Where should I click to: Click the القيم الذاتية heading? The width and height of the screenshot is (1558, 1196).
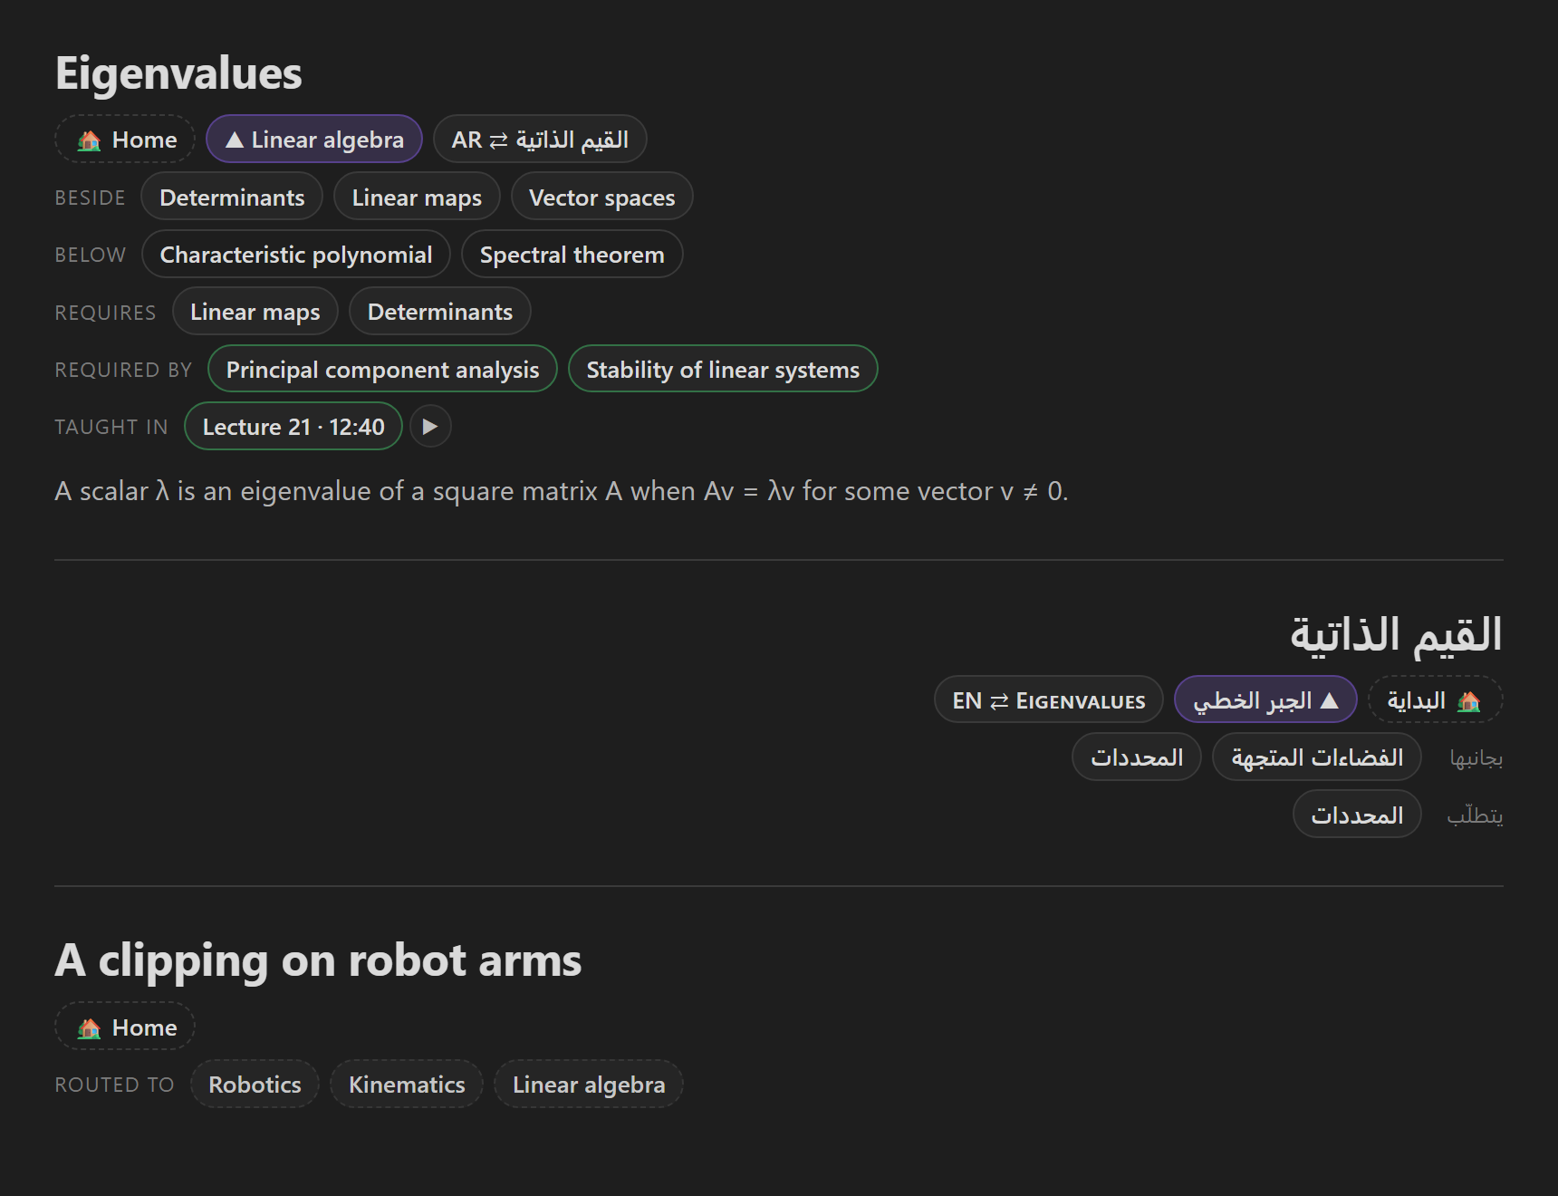(1396, 634)
